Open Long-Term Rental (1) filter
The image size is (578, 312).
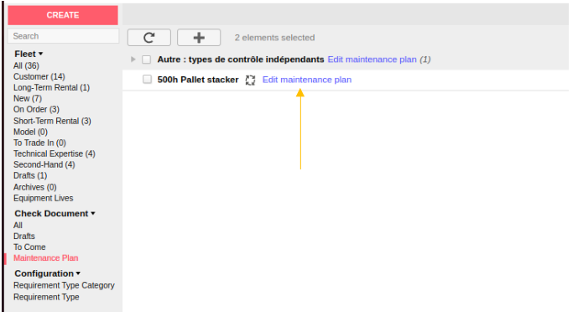(52, 88)
